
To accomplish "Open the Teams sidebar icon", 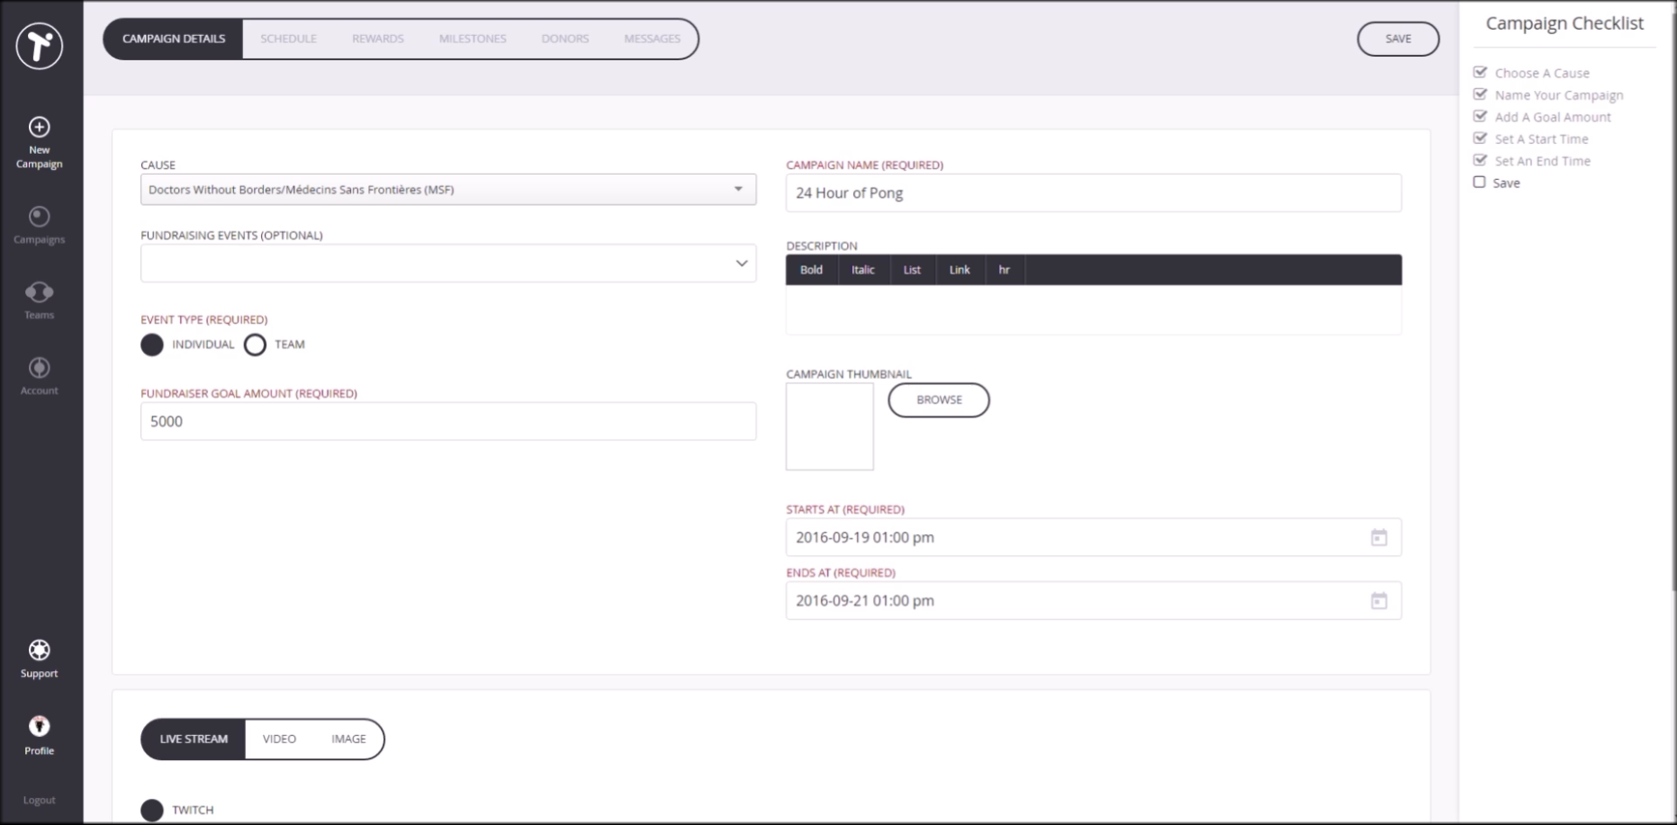I will point(40,292).
